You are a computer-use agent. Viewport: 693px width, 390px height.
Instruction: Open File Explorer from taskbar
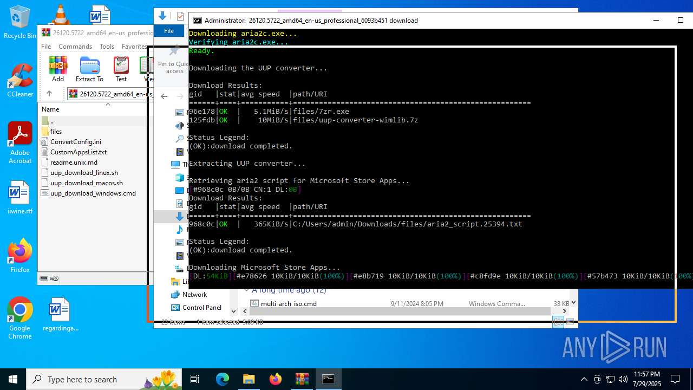click(249, 379)
